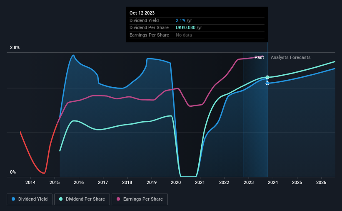Image resolution: width=342 pixels, height=211 pixels.
Task: Click the 'No data' earnings value
Action: (x=184, y=35)
